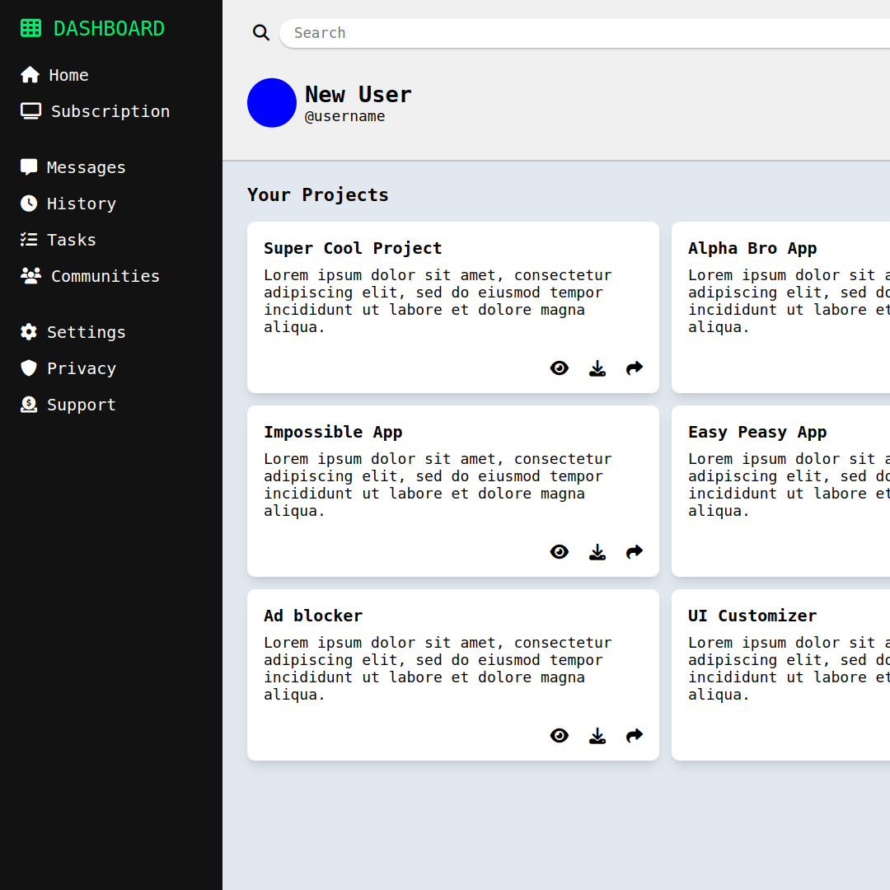Click the Messages speech bubble icon

coord(29,166)
